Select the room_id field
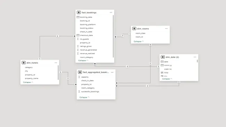The image size is (226, 127). click(139, 37)
